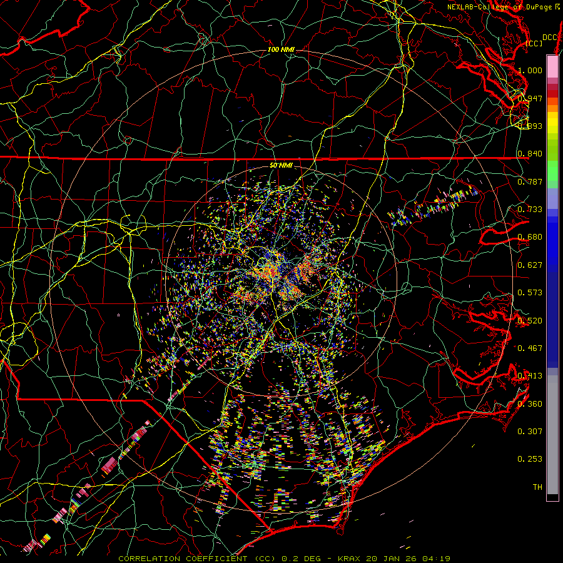Click the 0.947 legend value
The height and width of the screenshot is (563, 563).
click(530, 98)
